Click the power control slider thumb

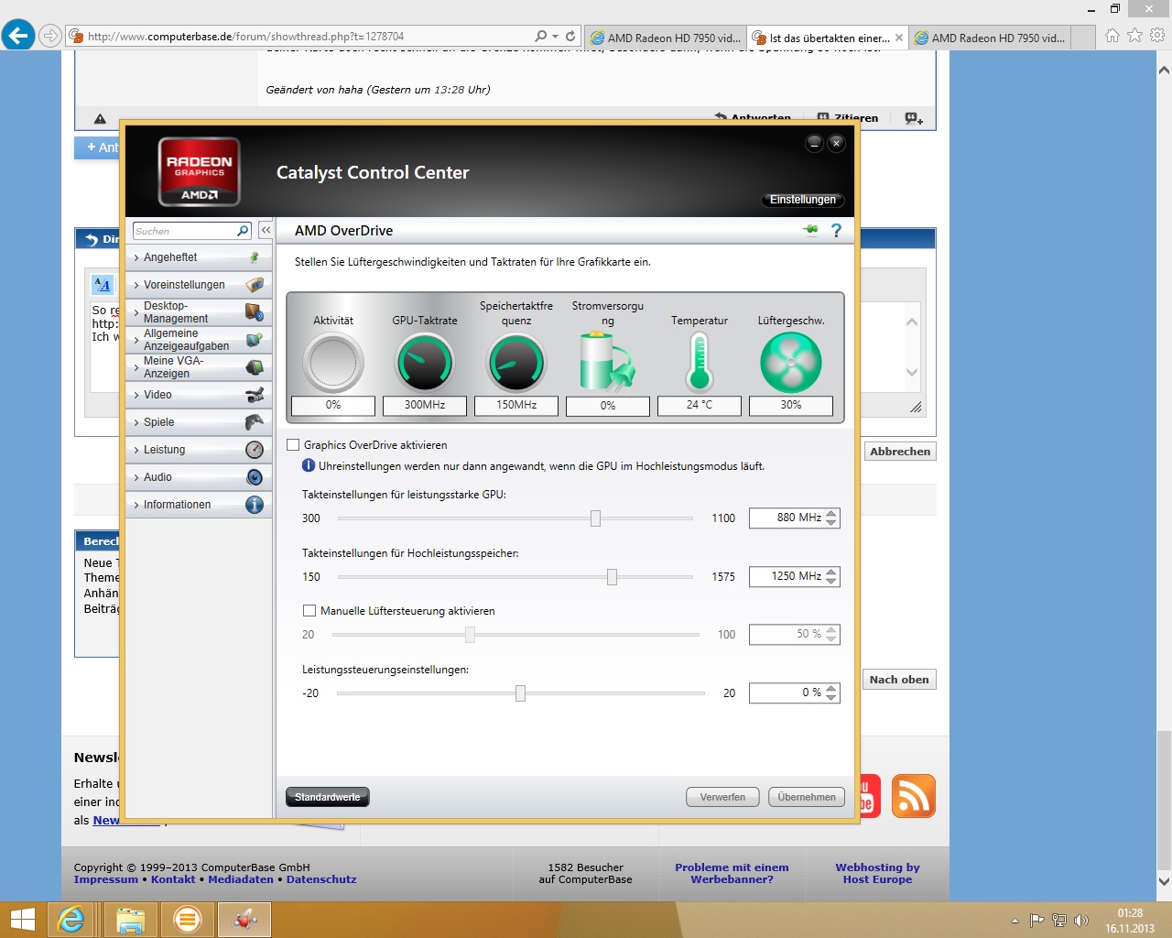[x=520, y=693]
